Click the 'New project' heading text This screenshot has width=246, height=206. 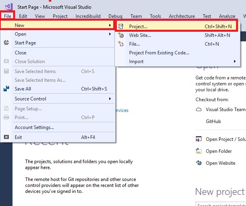[220, 192]
